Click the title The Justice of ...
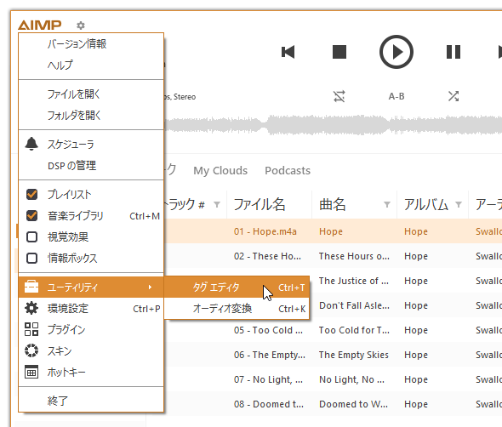This screenshot has width=502, height=427. 354,281
